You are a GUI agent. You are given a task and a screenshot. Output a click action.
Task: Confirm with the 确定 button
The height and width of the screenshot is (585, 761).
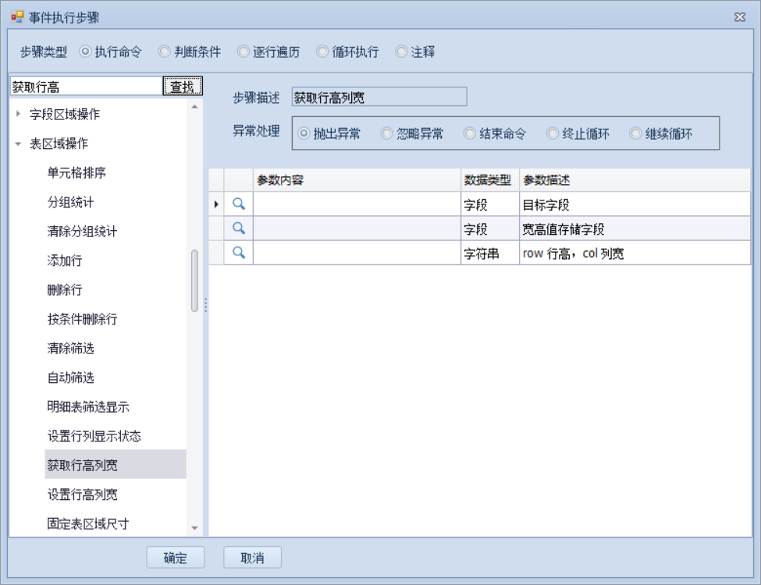[175, 558]
